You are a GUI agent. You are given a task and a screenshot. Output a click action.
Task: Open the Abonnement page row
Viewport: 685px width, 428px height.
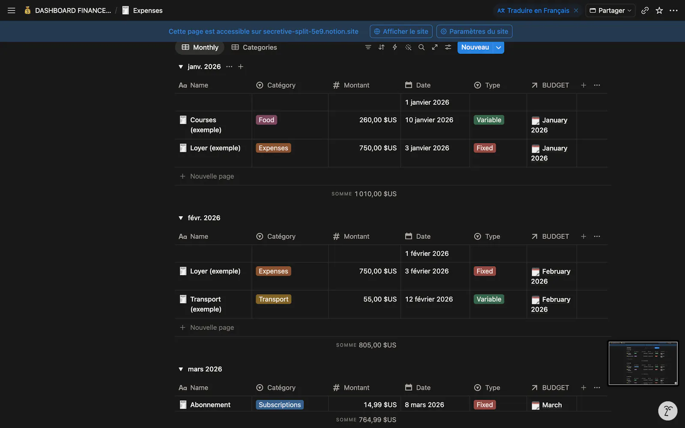(210, 405)
